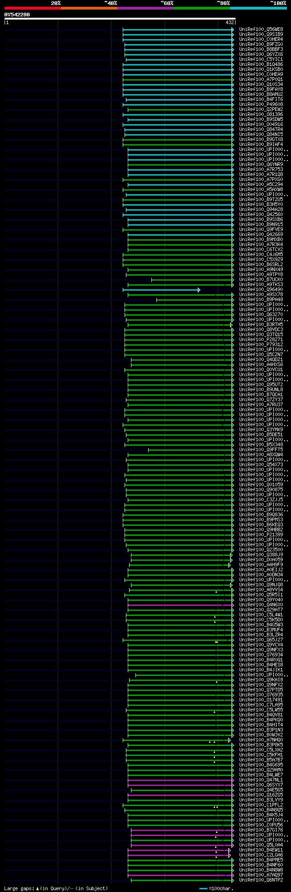Click the white query sequence bar
291x892 pixels.
(x=120, y=19)
